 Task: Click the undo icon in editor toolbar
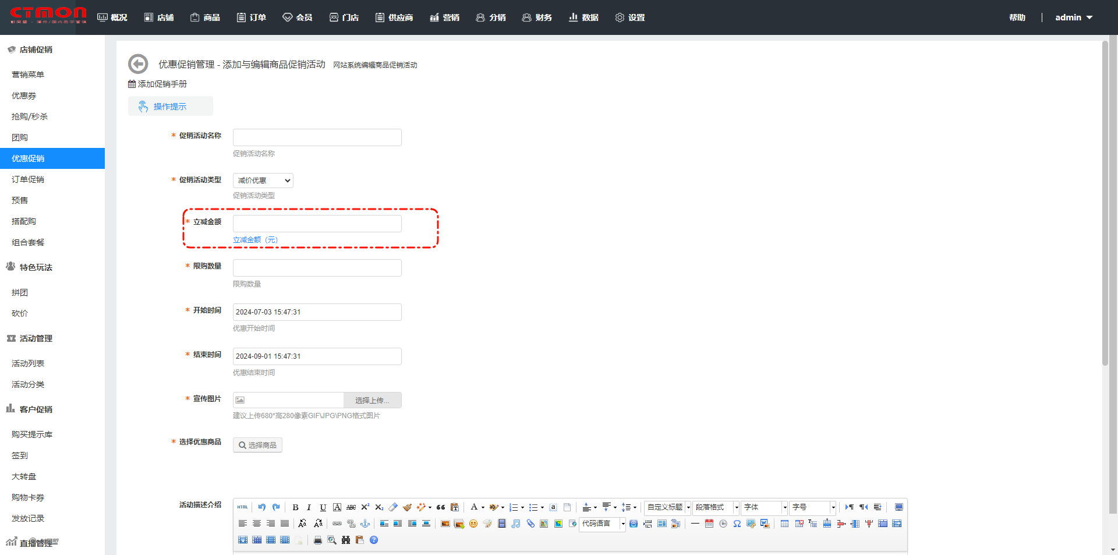tap(262, 507)
